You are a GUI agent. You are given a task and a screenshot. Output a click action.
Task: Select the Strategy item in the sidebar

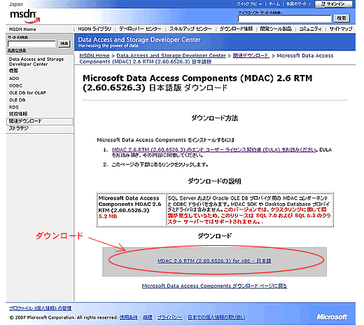point(19,128)
